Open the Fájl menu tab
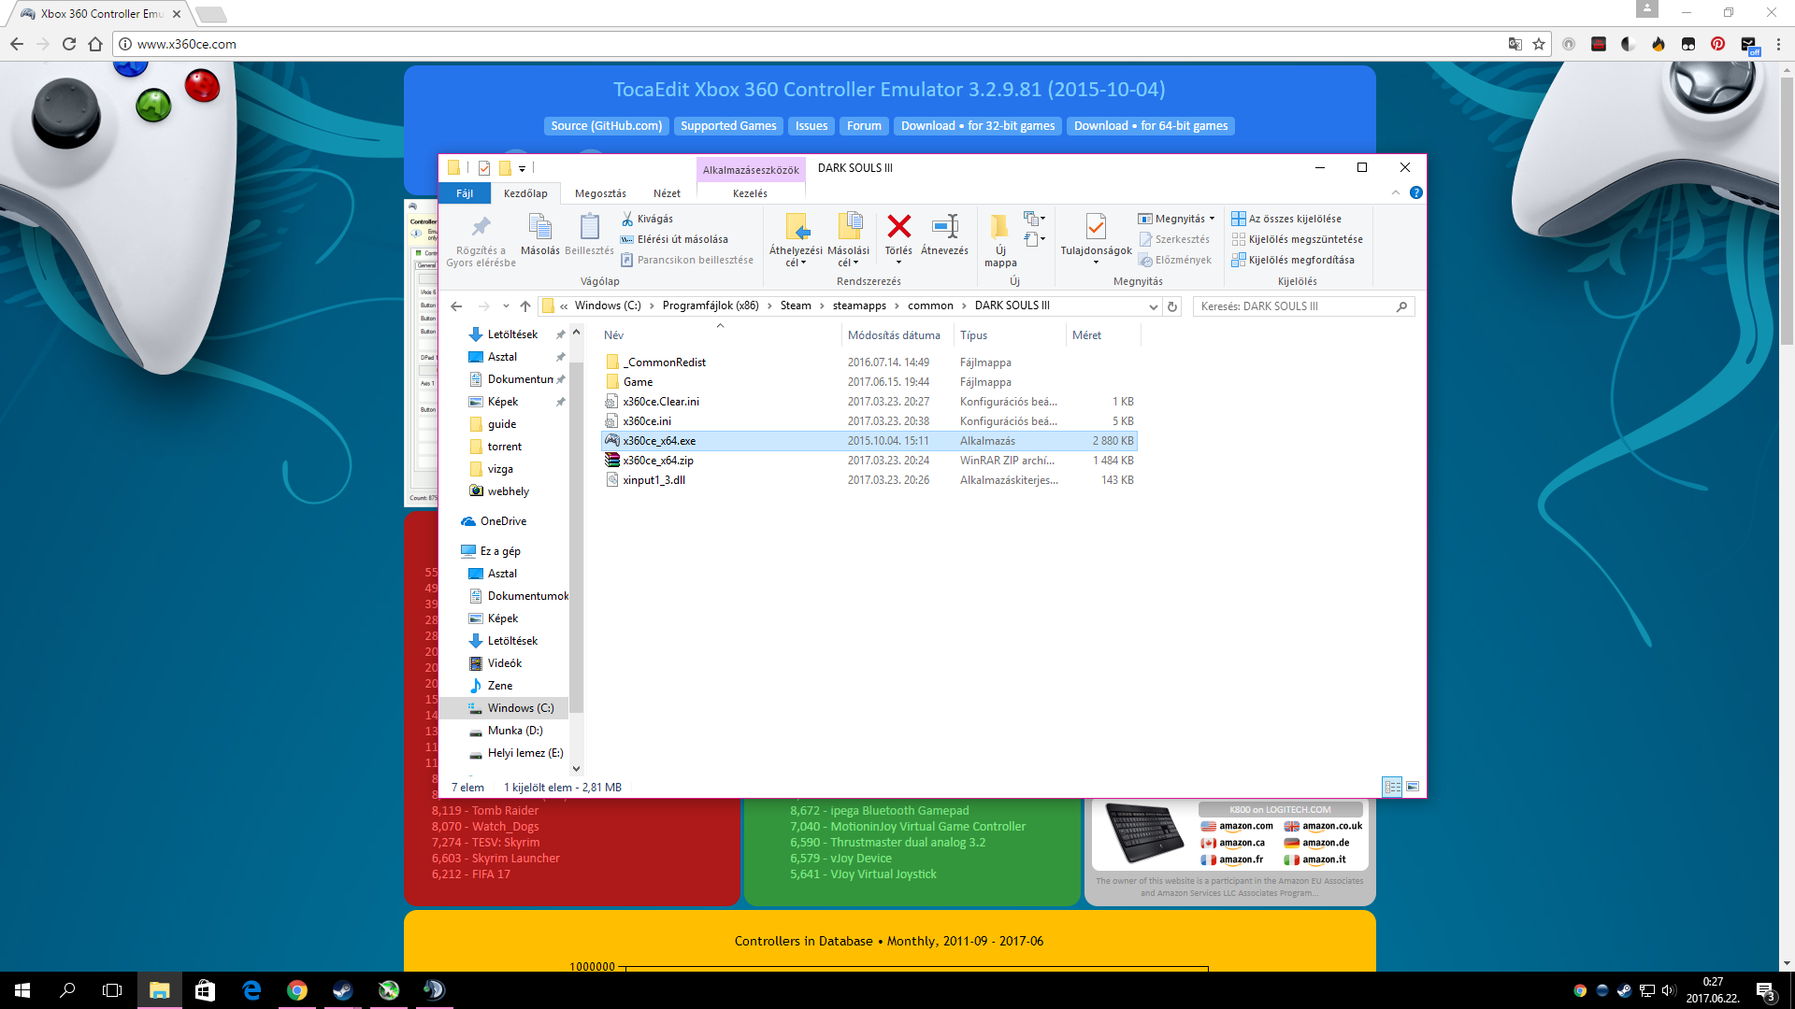Viewport: 1795px width, 1009px height. [x=465, y=193]
